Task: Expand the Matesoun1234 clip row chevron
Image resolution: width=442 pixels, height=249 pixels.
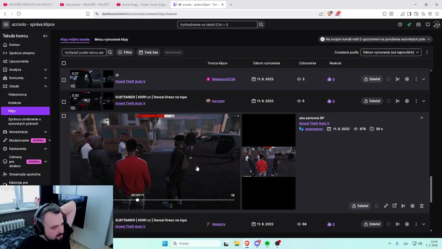Action: pos(424,79)
